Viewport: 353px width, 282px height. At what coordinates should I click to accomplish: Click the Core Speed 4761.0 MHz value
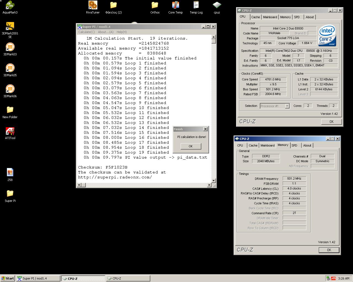(273, 79)
